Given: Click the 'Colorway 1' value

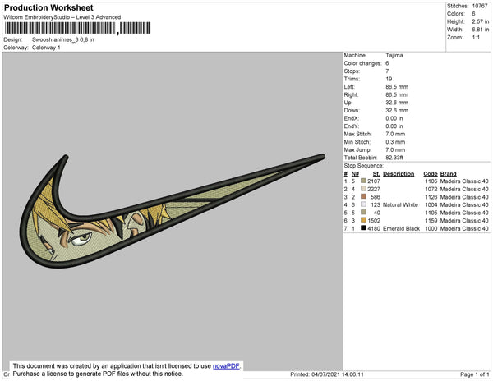Looking at the screenshot, I should pyautogui.click(x=46, y=48).
